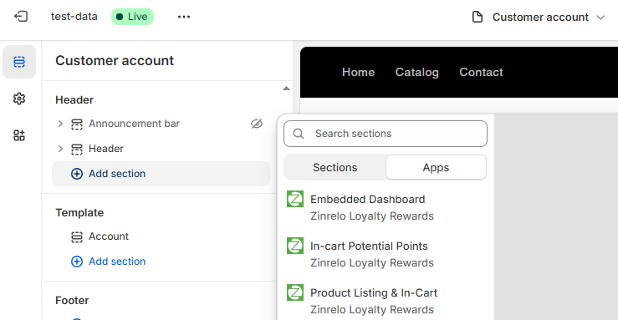Open the Customer account template dropdown
618x320 pixels.
click(539, 17)
